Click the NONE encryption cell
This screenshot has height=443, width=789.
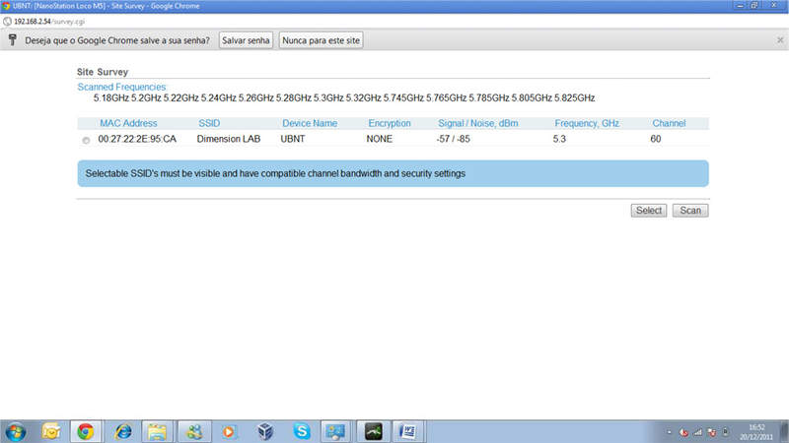pyautogui.click(x=380, y=139)
